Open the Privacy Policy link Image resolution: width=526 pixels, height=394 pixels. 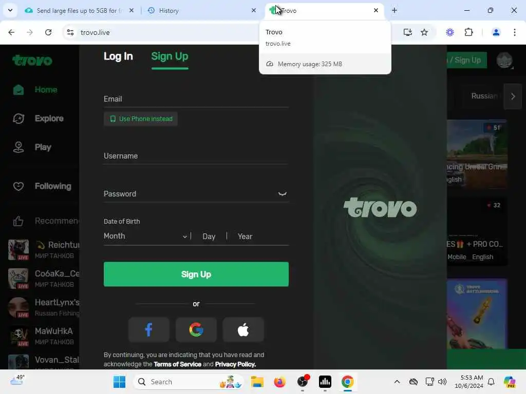tap(235, 364)
